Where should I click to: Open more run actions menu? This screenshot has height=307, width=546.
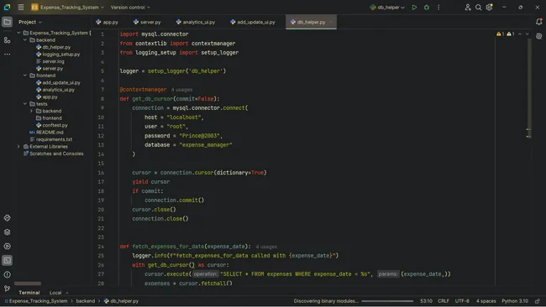pyautogui.click(x=438, y=7)
